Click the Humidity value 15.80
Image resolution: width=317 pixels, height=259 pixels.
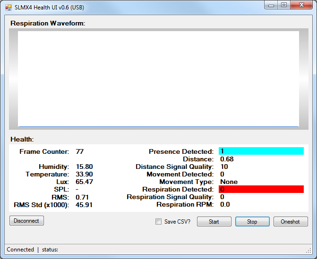click(x=84, y=167)
